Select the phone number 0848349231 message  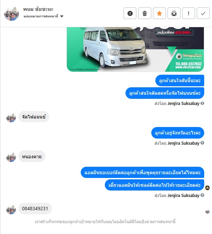(x=35, y=209)
